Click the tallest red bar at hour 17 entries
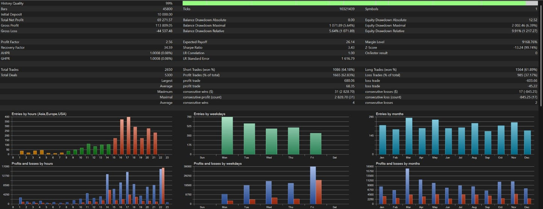This screenshot has height=209, width=543. coord(129,136)
